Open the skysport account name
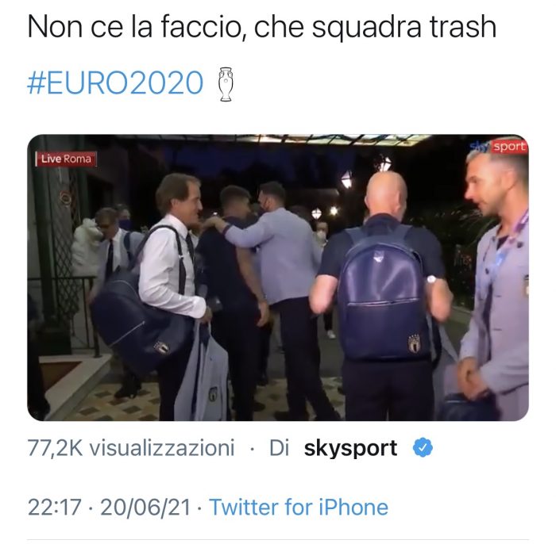This screenshot has width=556, height=544. click(350, 448)
